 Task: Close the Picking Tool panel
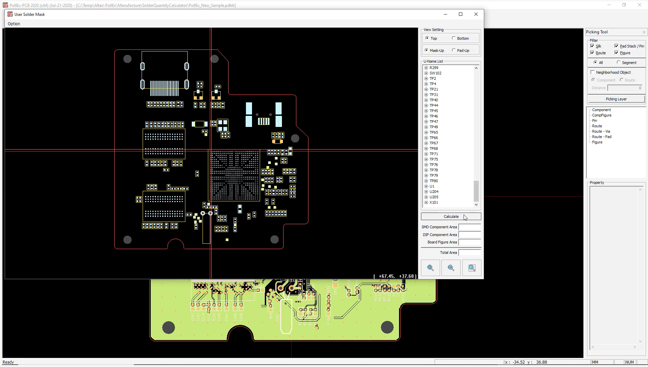(x=644, y=32)
